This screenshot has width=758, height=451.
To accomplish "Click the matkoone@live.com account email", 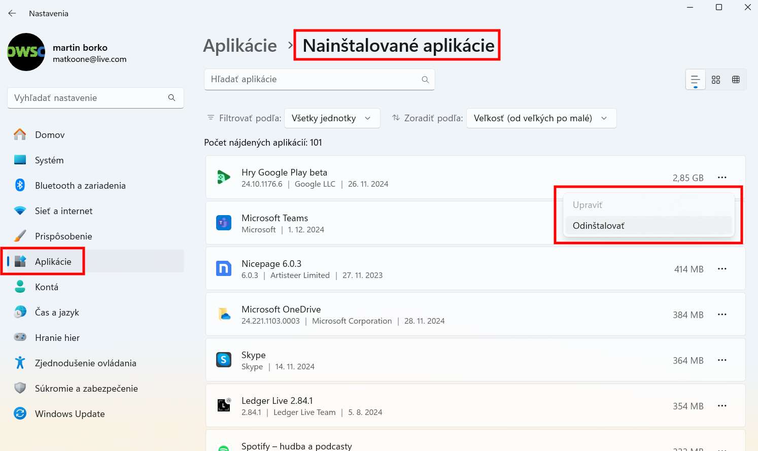I will pyautogui.click(x=90, y=59).
